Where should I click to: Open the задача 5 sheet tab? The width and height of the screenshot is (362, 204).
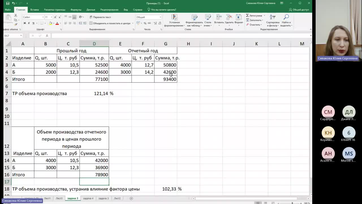pos(103,198)
